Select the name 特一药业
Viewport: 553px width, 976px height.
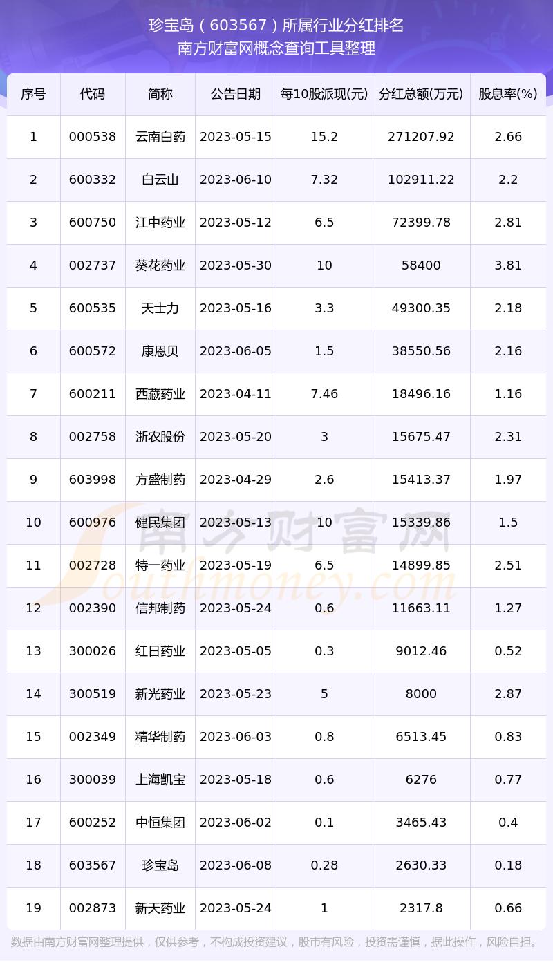pyautogui.click(x=160, y=565)
